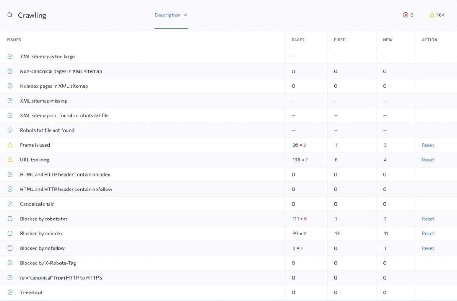Click warning icon beside URL too long

coord(10,160)
